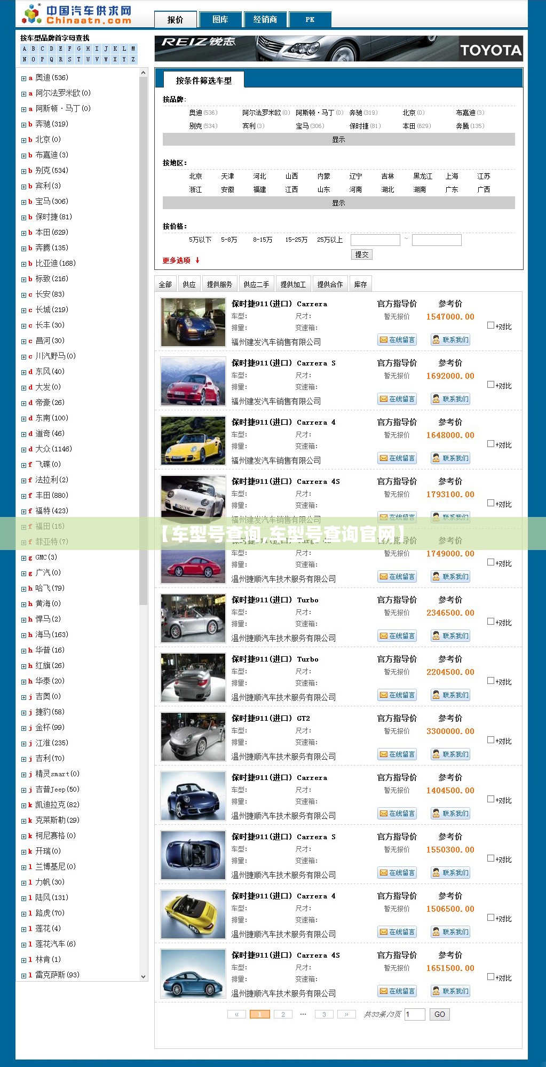Select letter A in brand index
Screen dimensions: 546x1067
(x=25, y=49)
